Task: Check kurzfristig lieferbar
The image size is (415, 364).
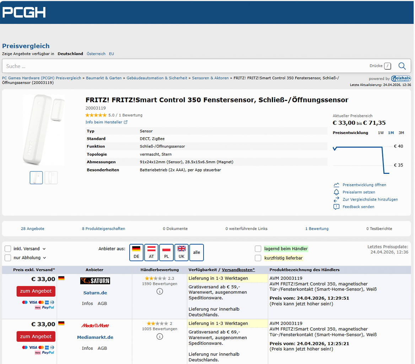Action: pyautogui.click(x=258, y=258)
